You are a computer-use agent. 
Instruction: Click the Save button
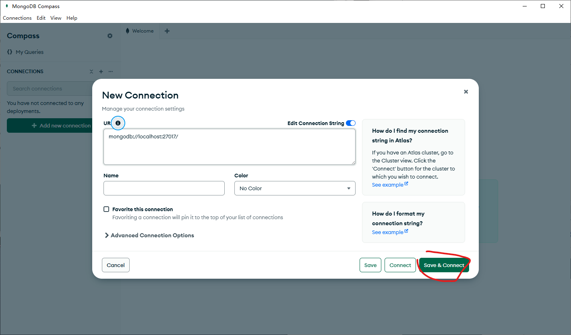[x=370, y=265]
